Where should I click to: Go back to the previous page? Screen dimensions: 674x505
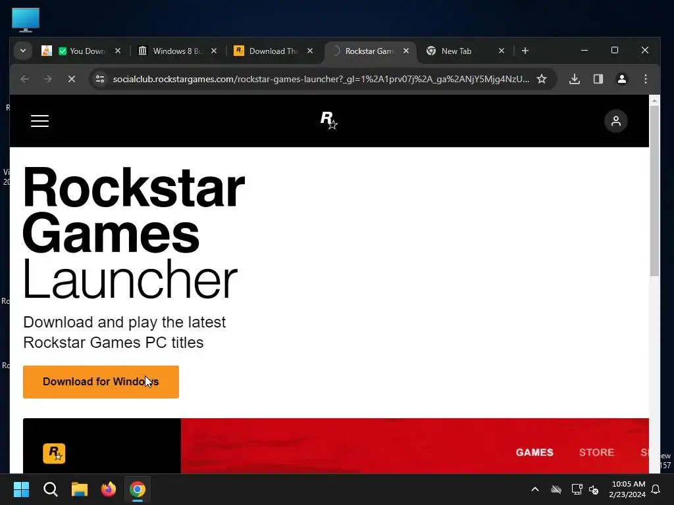[x=24, y=79]
